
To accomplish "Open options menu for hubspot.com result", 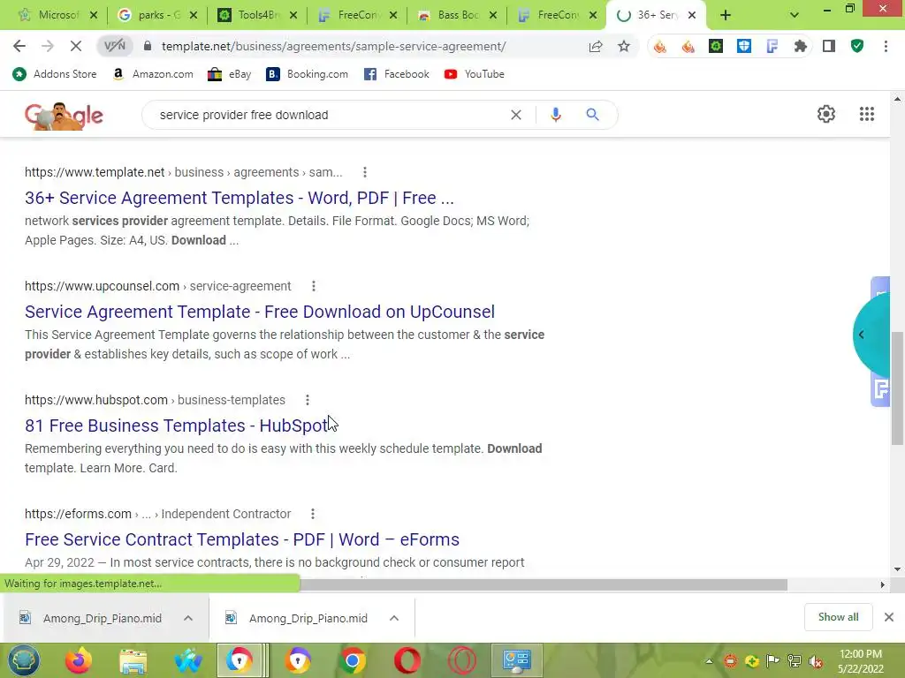I will (308, 400).
